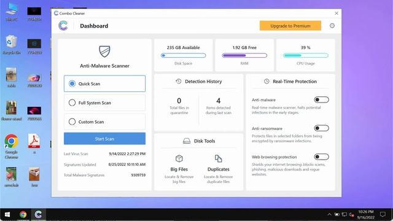
Task: Click the Start Scan button
Action: pos(104,139)
